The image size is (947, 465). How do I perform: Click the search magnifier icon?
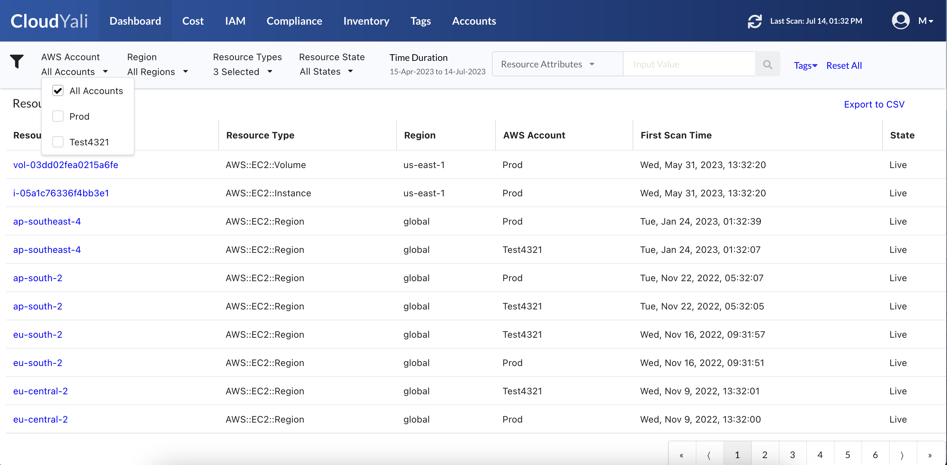point(767,64)
